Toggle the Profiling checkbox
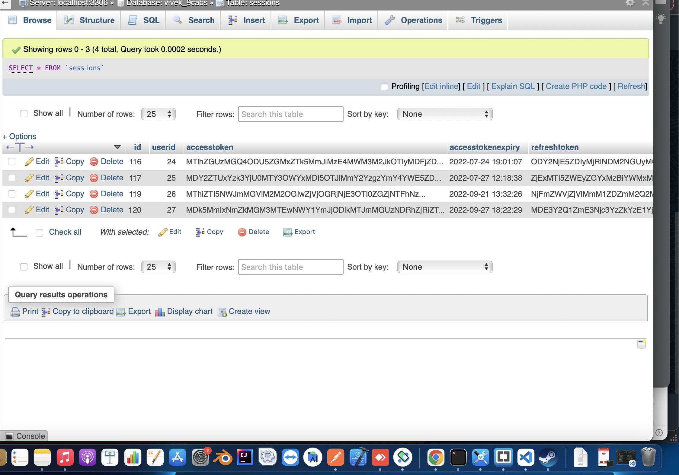The image size is (679, 475). (x=384, y=87)
